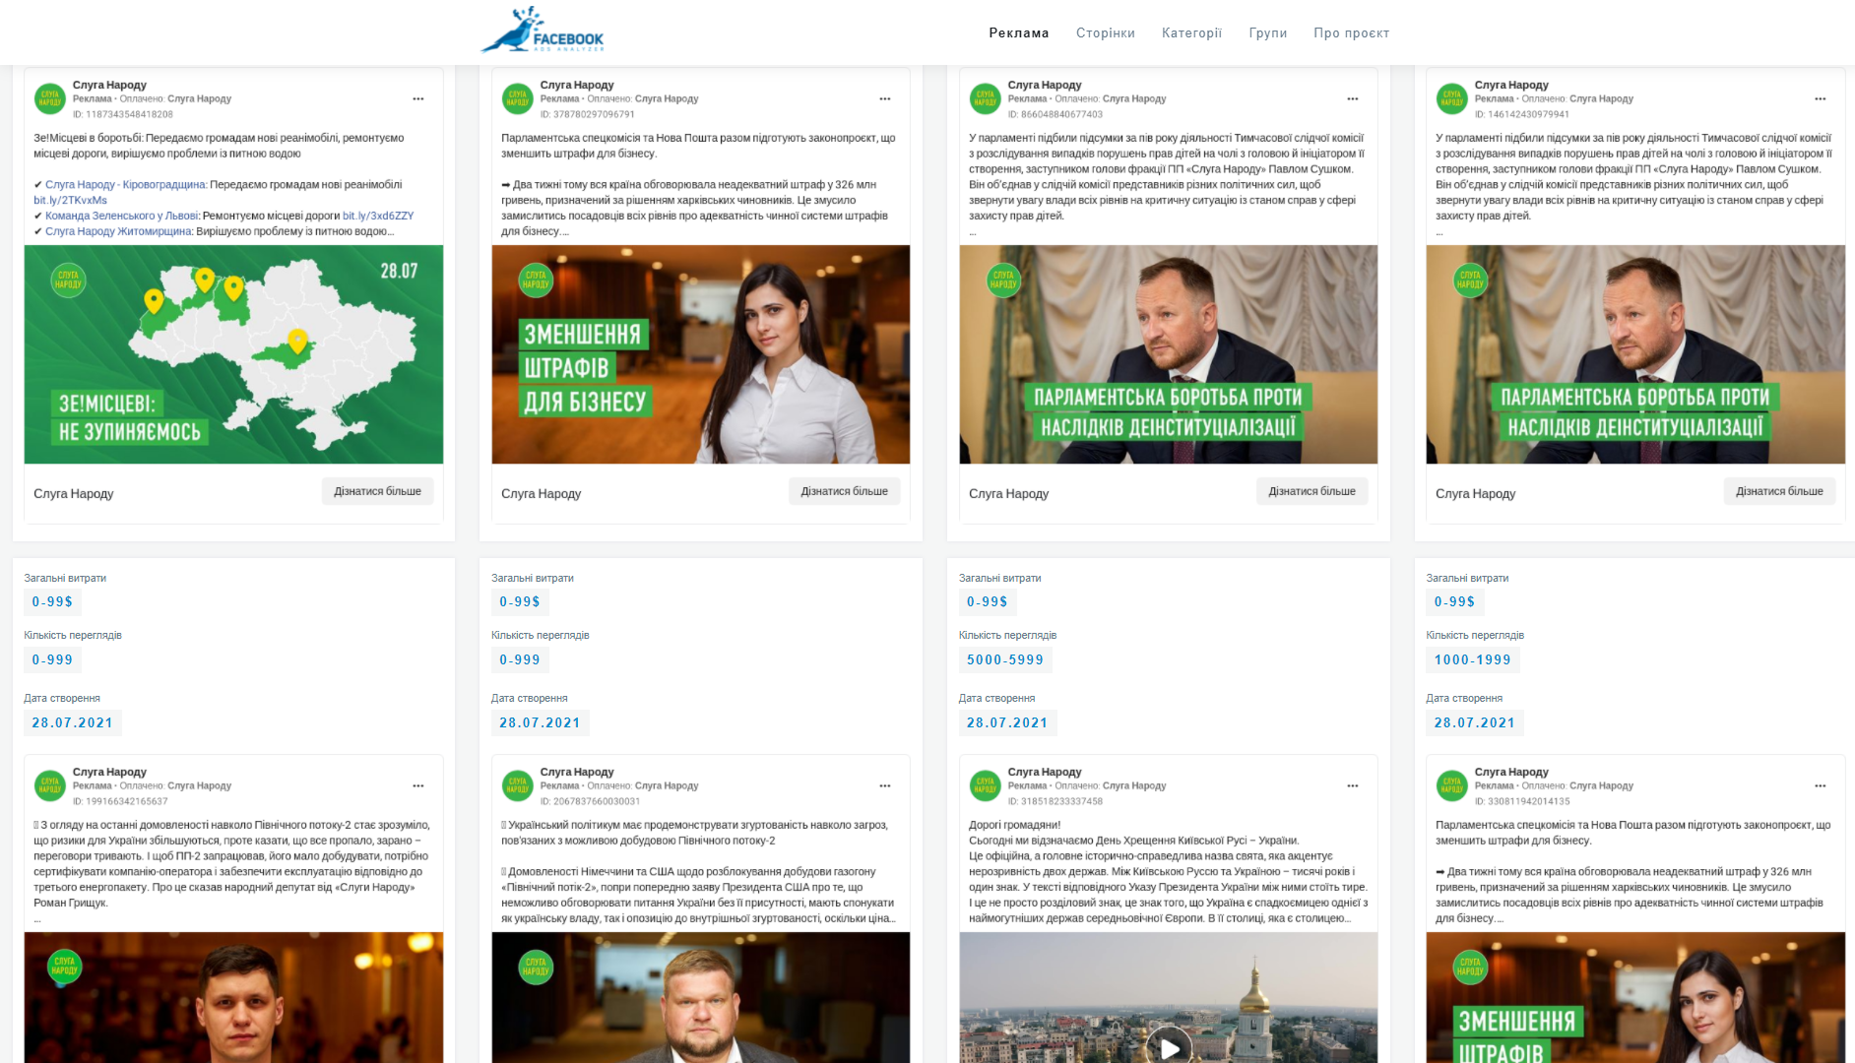This screenshot has height=1063, width=1855.
Task: Open three-dot menu on Роман Грищук ad
Action: coord(418,785)
